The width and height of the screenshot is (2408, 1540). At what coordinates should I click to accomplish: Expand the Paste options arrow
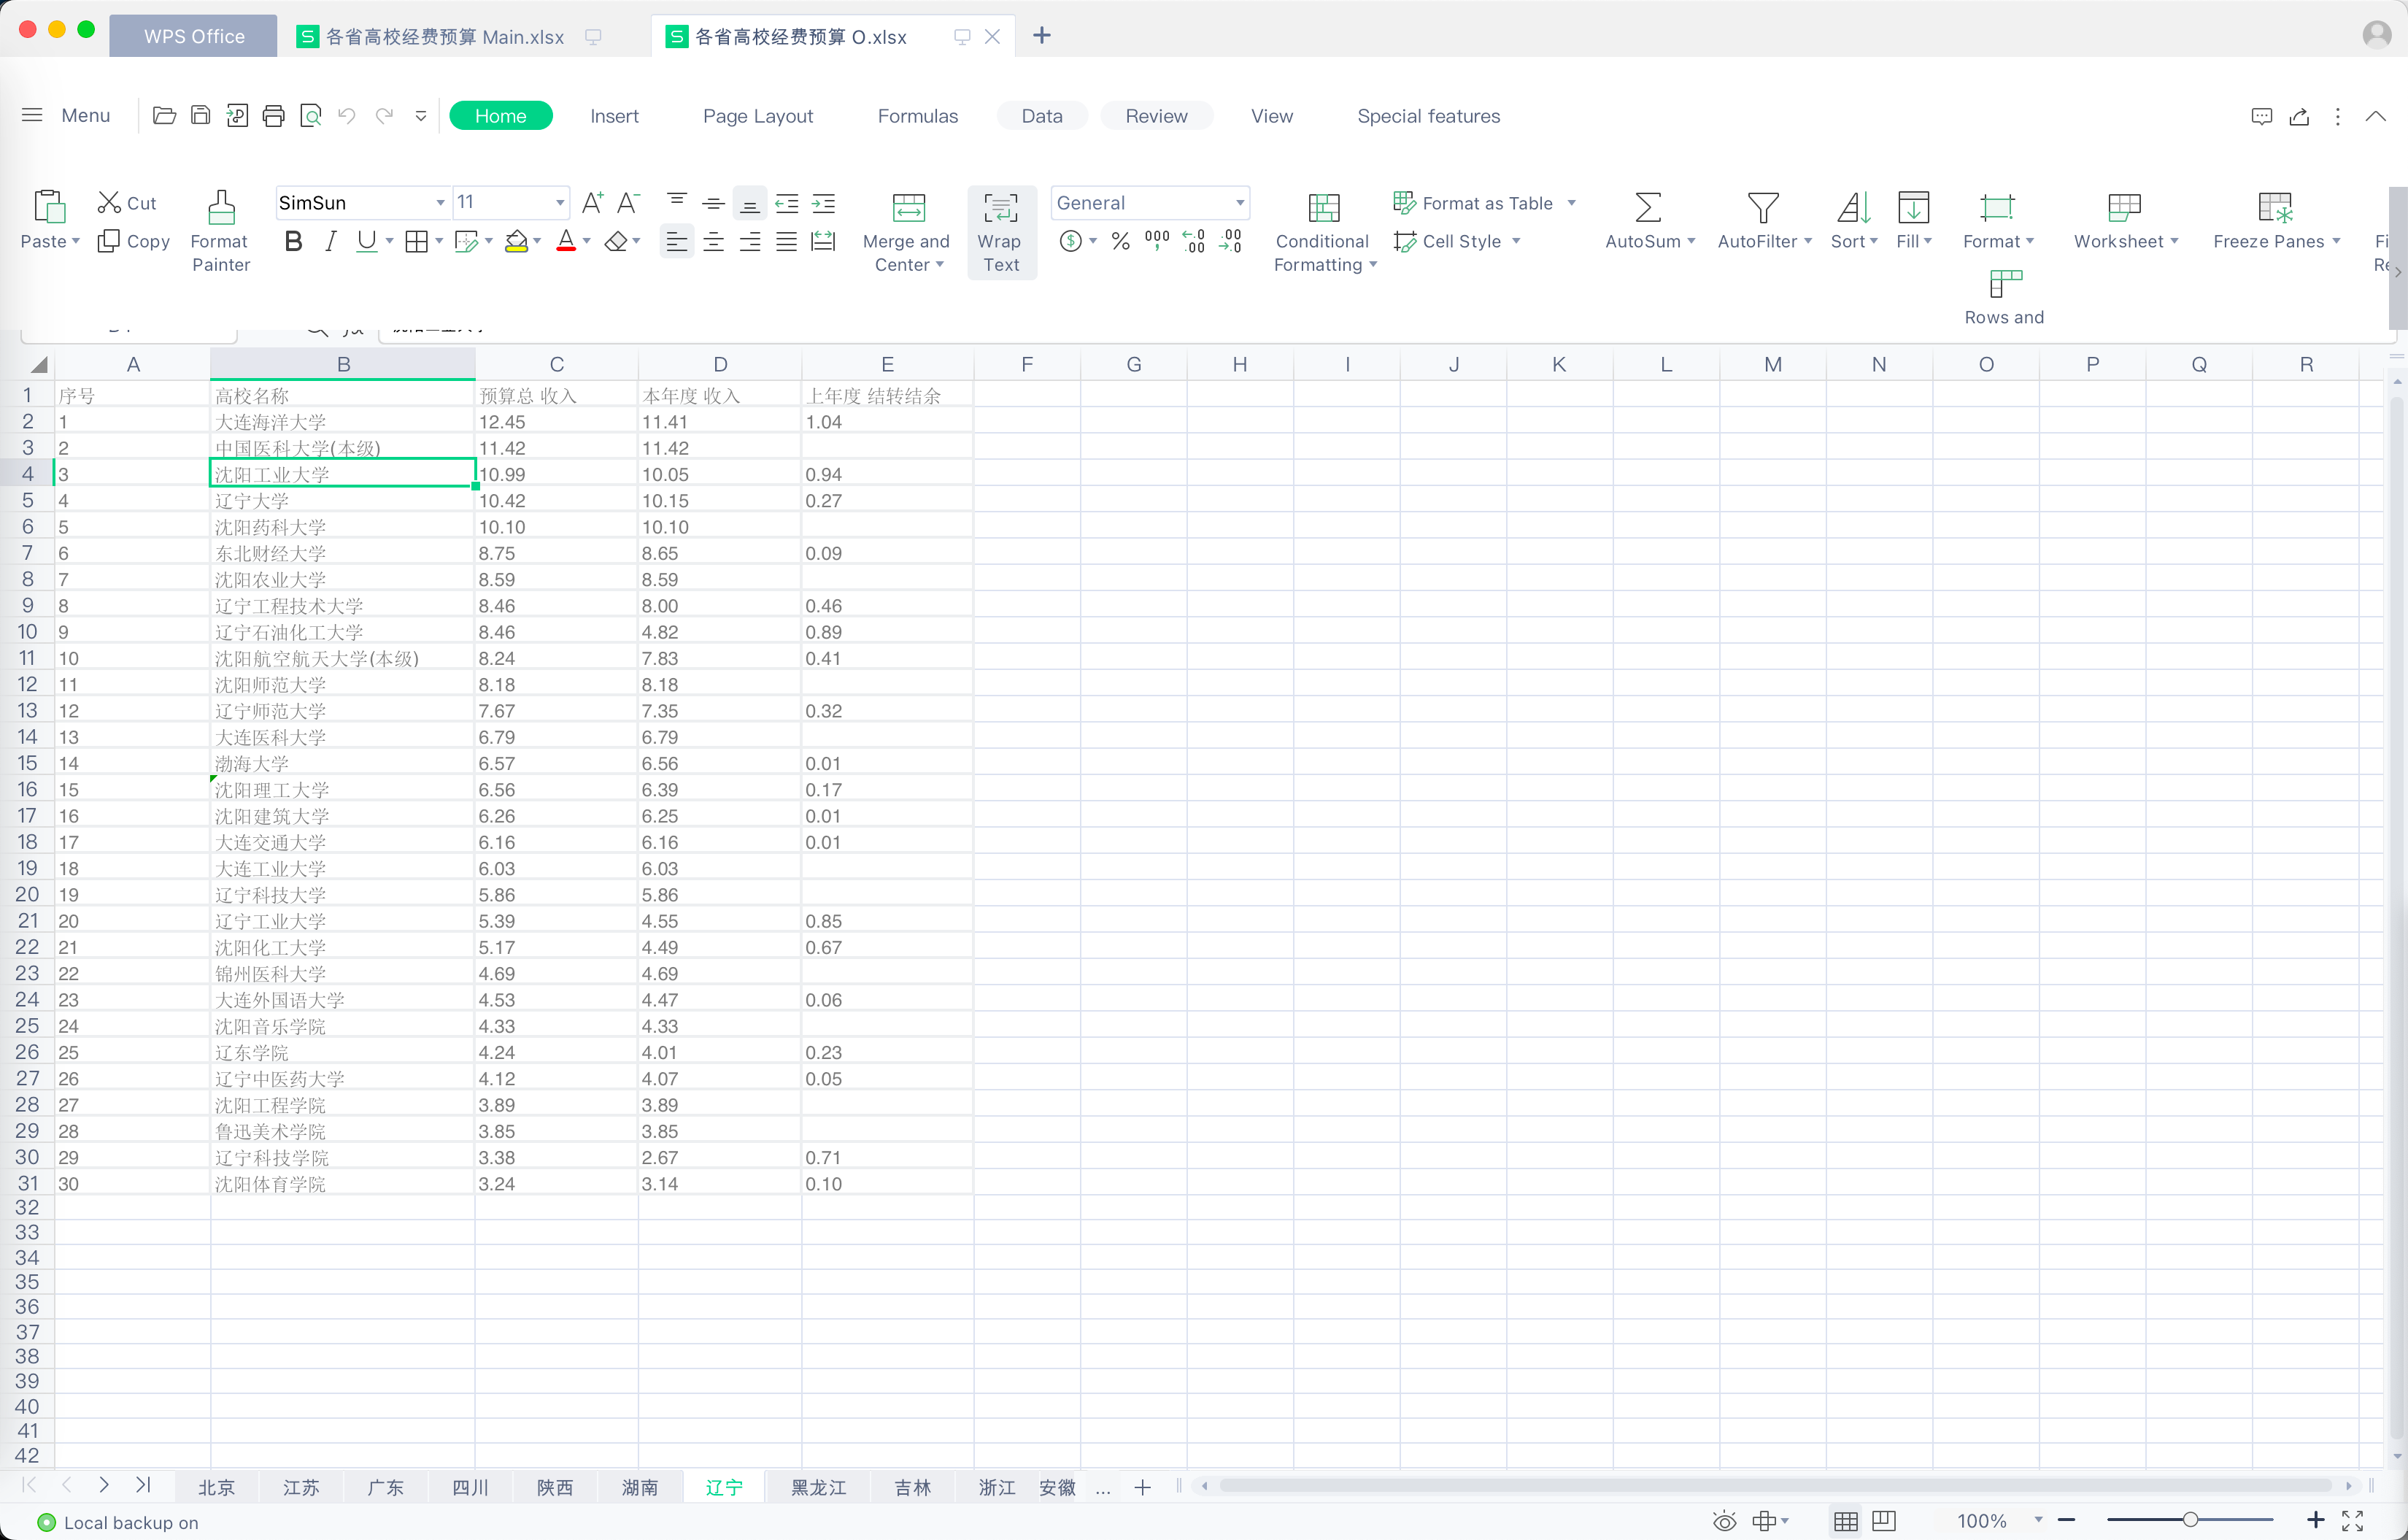point(76,241)
